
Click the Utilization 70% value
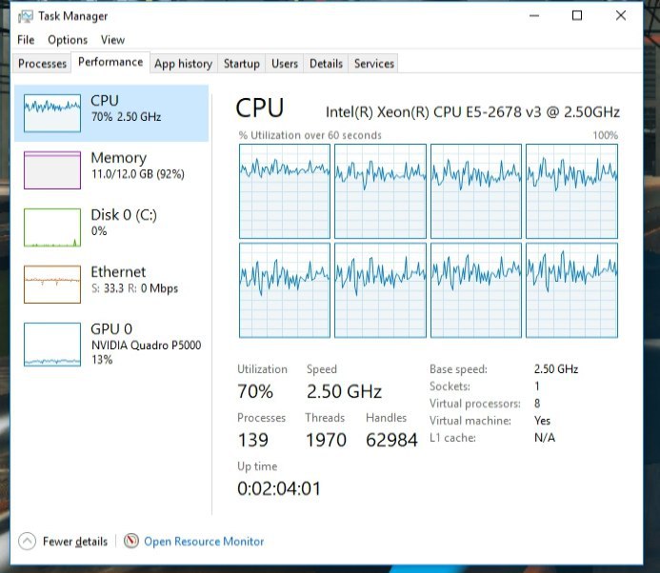(255, 391)
